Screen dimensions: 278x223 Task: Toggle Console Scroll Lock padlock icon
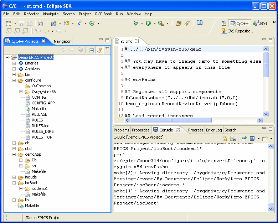click(225, 139)
